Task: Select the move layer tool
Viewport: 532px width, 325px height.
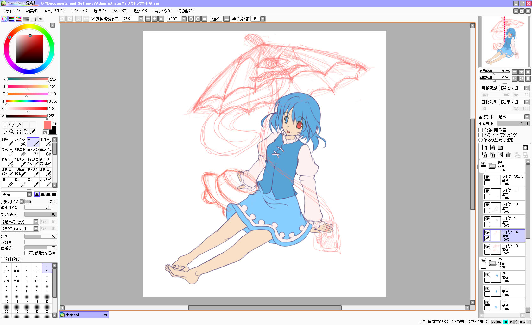Action: pyautogui.click(x=5, y=132)
